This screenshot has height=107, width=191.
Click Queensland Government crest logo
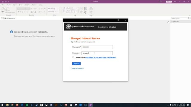(68, 26)
